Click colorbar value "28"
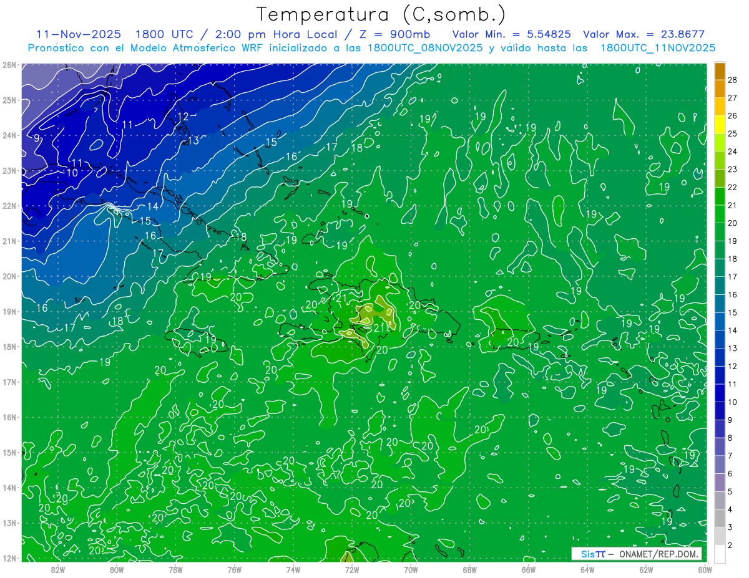 tap(732, 80)
